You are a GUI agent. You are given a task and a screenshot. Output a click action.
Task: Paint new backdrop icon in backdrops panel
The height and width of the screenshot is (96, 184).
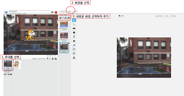[x=63, y=18]
